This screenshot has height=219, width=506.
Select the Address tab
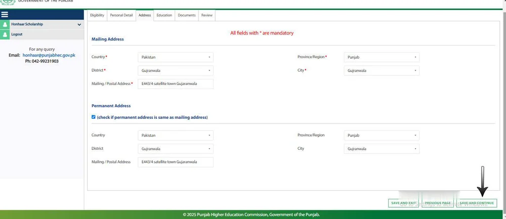pos(145,15)
